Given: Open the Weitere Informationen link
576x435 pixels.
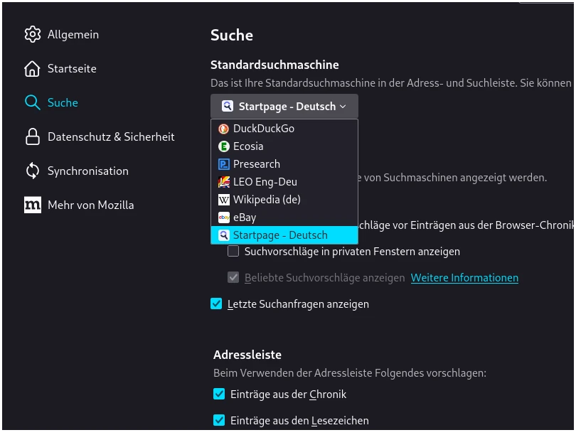Looking at the screenshot, I should [x=464, y=278].
